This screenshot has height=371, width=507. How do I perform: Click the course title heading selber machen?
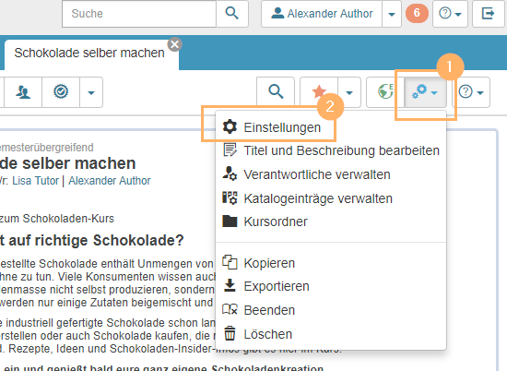(x=67, y=163)
